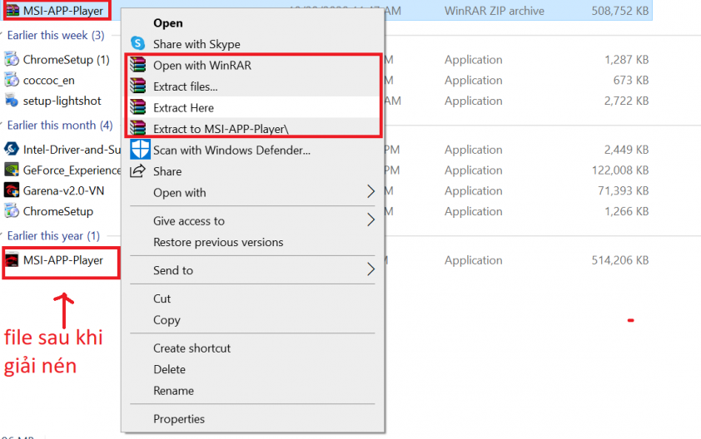Click the 71,393 KB size cell
Screen dimensions: 701x439
click(623, 190)
